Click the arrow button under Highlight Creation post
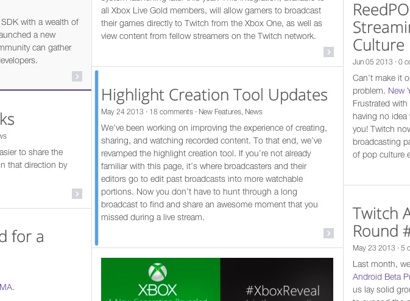The height and width of the screenshot is (301, 410). 329,233
